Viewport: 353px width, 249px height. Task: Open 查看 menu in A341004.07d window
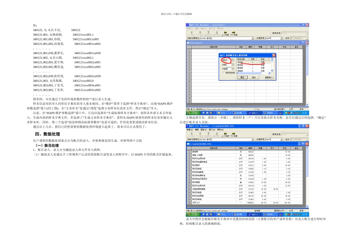tap(204, 130)
